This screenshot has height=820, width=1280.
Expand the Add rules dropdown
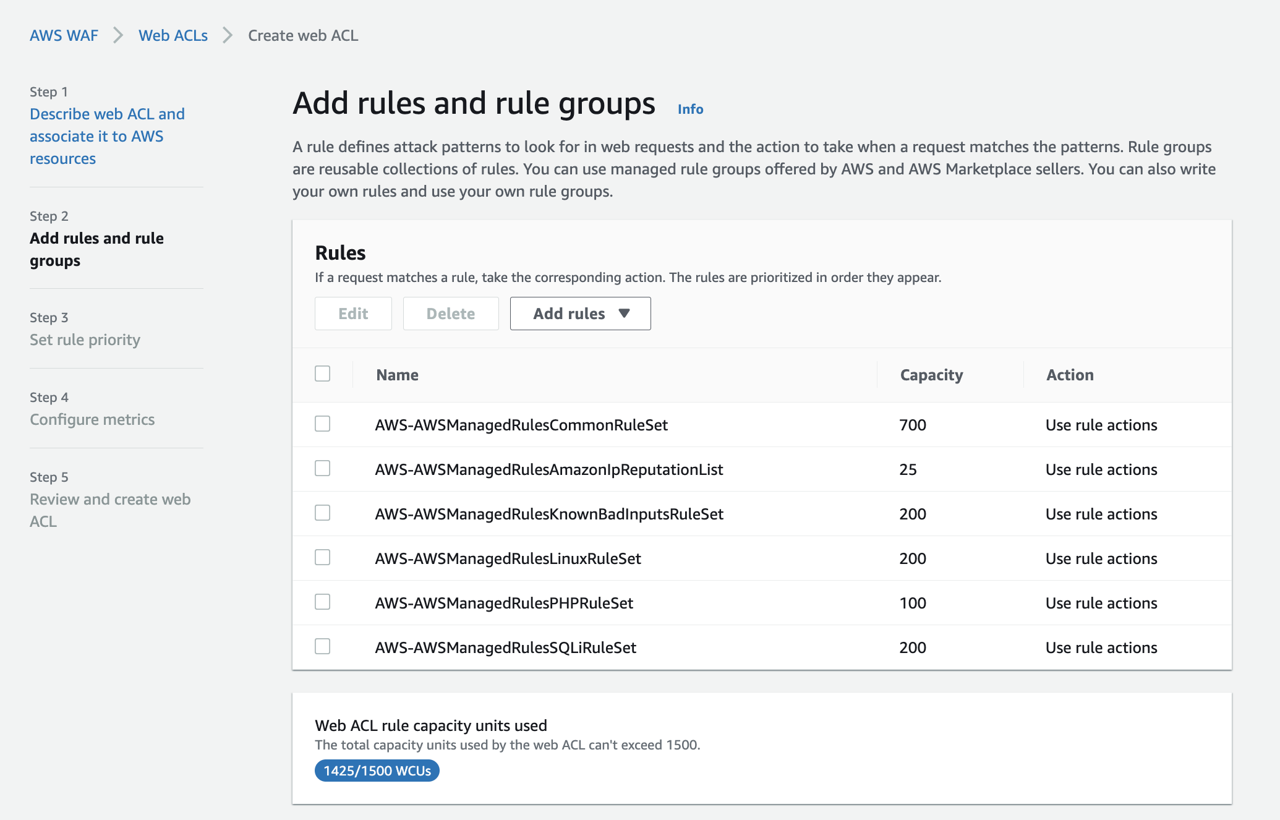pos(569,314)
